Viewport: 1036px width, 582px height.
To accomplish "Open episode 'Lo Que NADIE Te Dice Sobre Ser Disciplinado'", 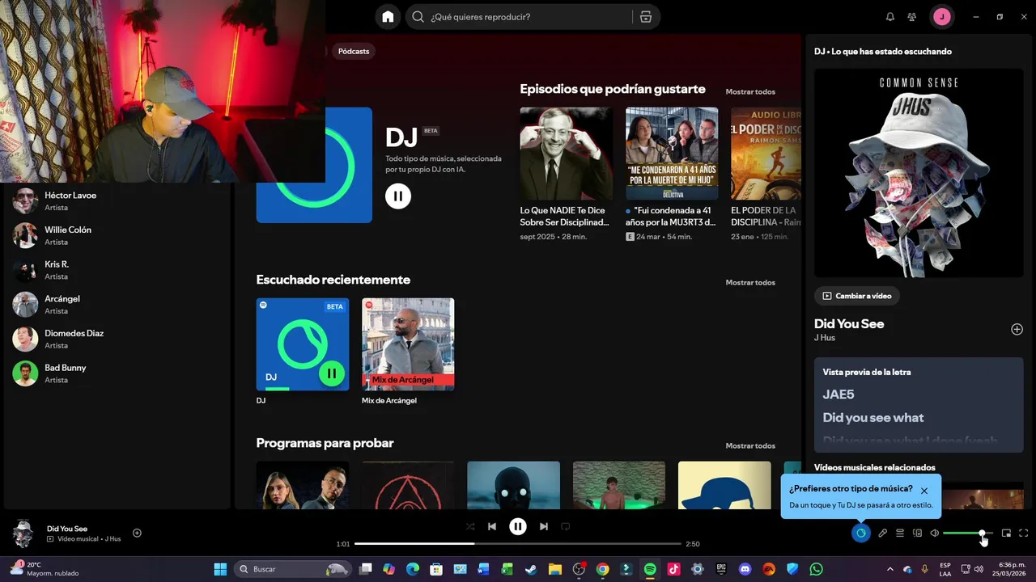I will tap(566, 175).
